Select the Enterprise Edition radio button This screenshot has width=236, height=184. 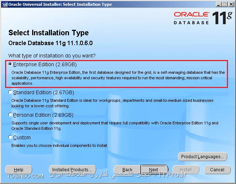coord(10,64)
